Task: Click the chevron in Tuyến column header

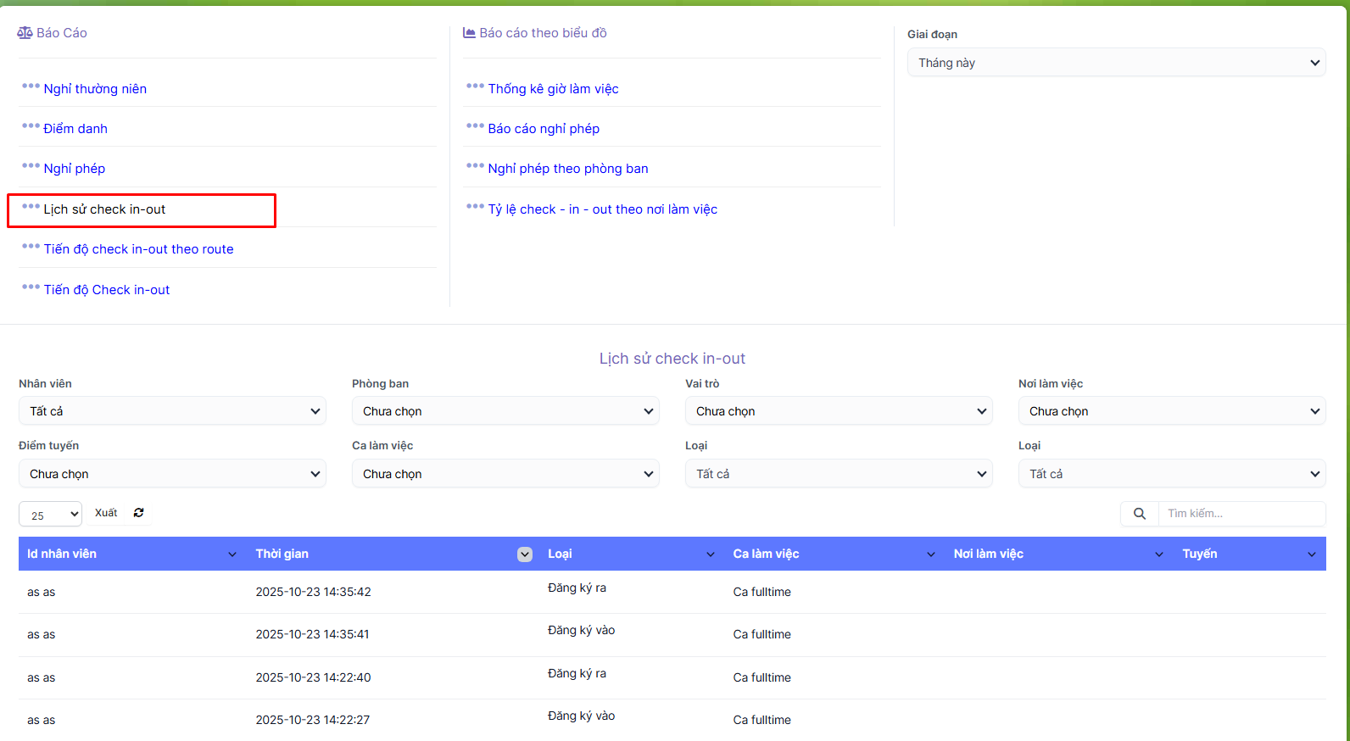Action: pyautogui.click(x=1311, y=554)
